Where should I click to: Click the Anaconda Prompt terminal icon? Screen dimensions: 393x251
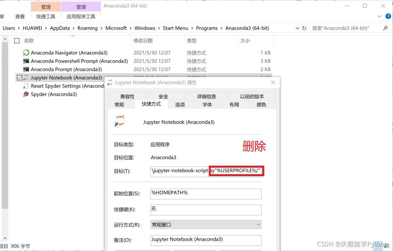pyautogui.click(x=26, y=69)
